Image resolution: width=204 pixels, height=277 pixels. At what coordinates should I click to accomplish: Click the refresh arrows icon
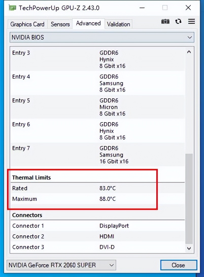click(178, 21)
